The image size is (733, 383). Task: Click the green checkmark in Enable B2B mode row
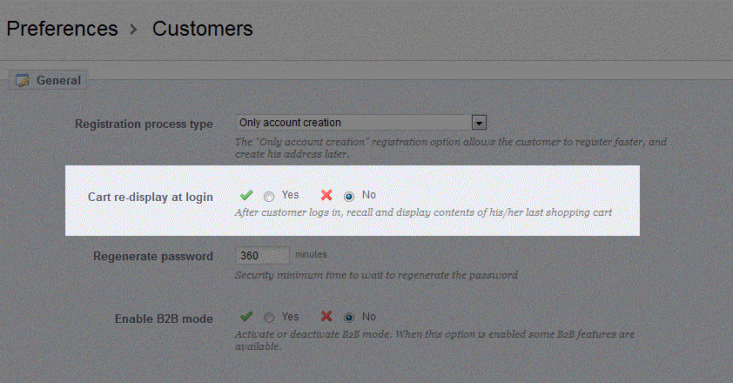(246, 318)
